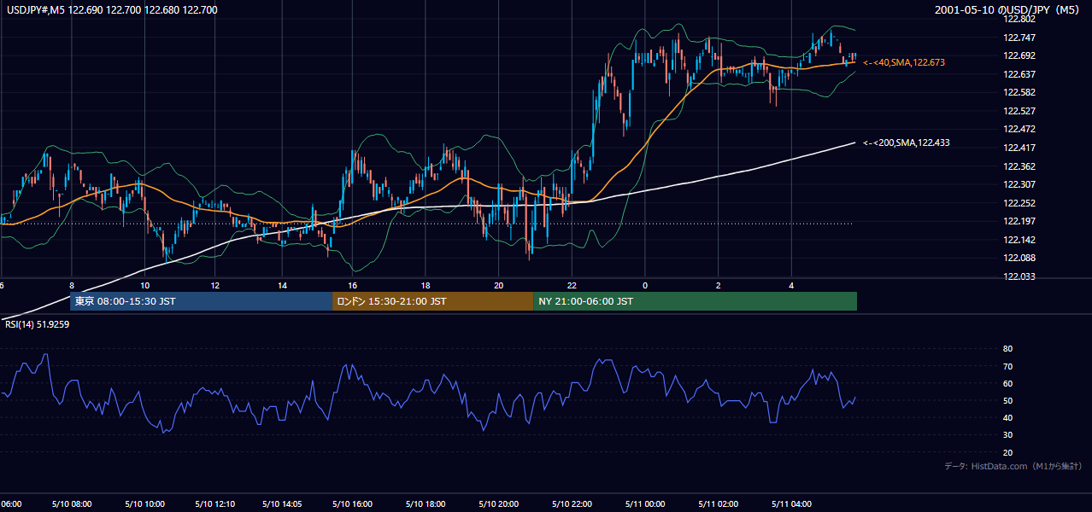Image resolution: width=1092 pixels, height=512 pixels.
Task: Click price axis value 122.582
Action: [x=1021, y=92]
